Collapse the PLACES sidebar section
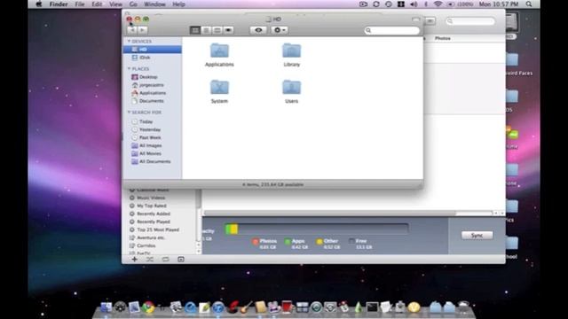Viewport: 568px width, 319px height. click(129, 69)
